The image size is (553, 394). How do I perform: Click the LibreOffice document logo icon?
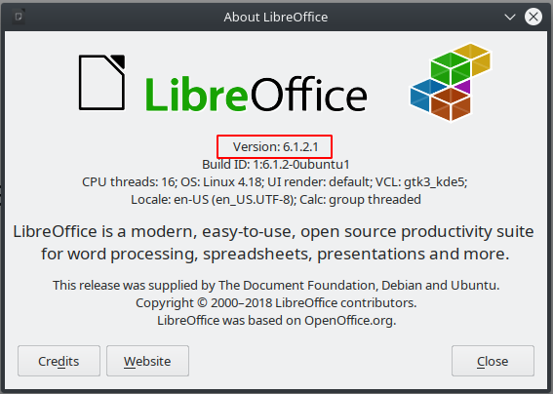(101, 82)
